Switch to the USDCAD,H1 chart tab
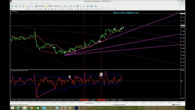 (108, 102)
